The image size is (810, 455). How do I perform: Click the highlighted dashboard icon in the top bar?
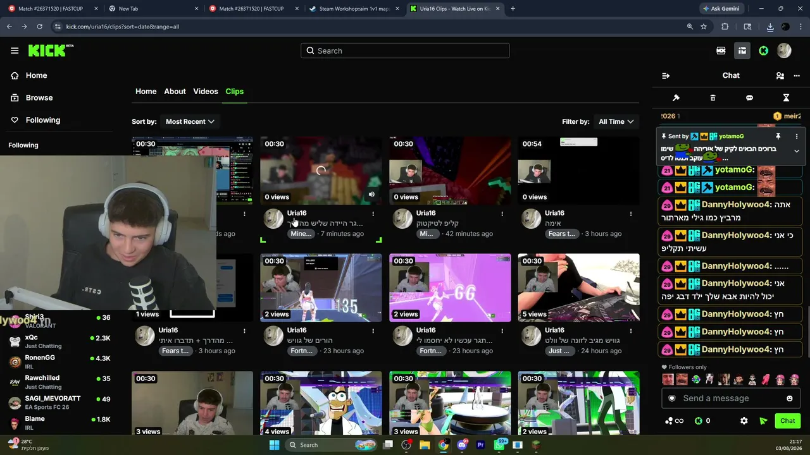[742, 51]
